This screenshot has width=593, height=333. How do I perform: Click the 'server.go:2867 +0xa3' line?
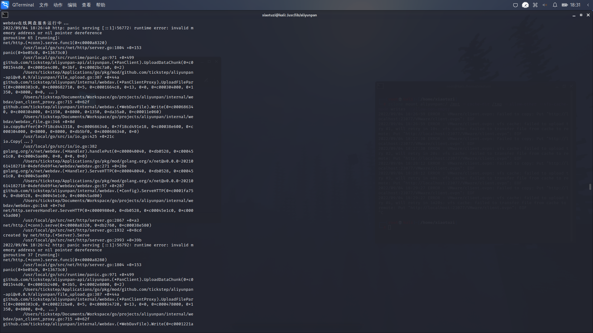[81, 220]
